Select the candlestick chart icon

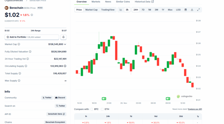pos(127,10)
